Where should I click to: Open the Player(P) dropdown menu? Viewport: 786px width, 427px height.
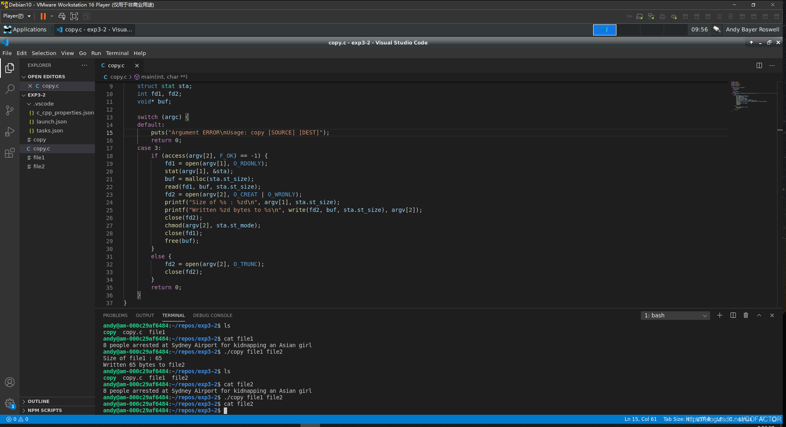(17, 16)
